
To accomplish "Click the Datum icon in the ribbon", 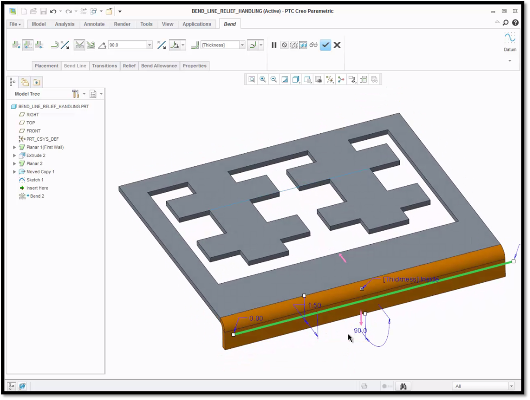I will point(510,38).
